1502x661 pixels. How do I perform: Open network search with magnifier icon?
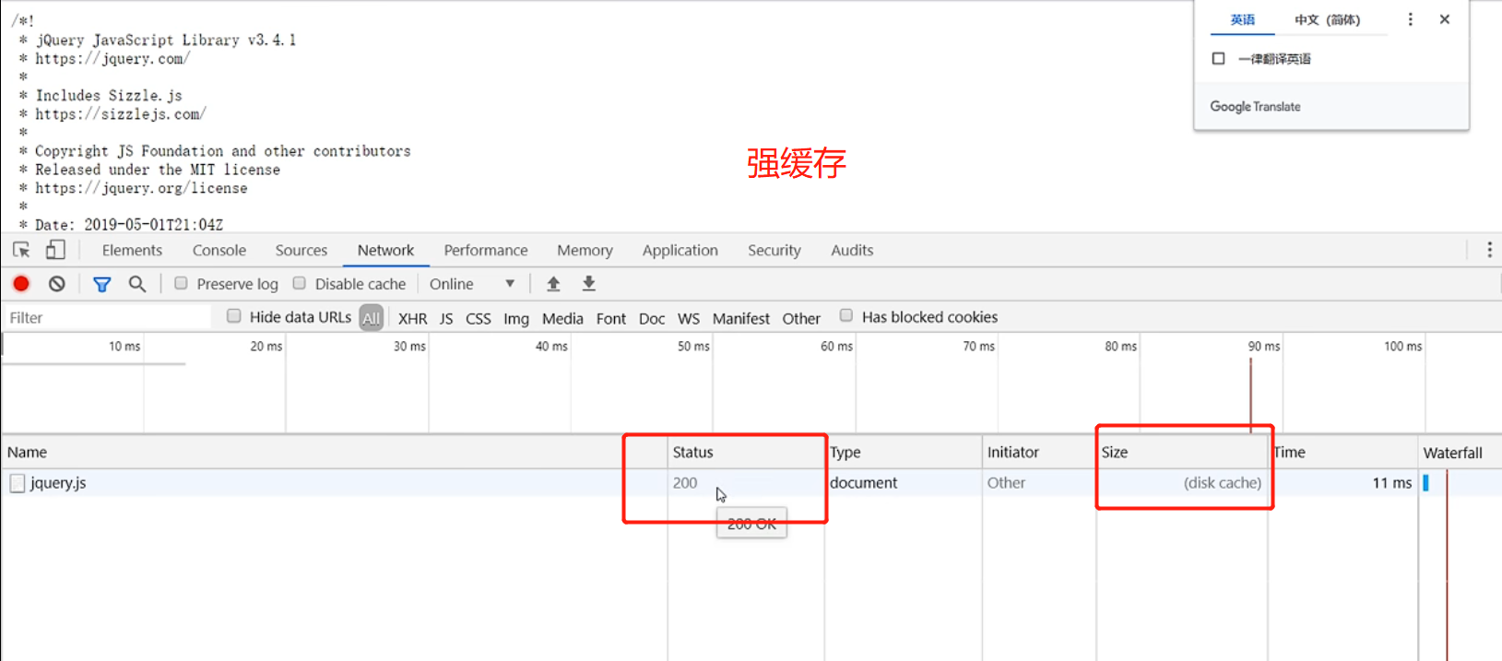(137, 284)
